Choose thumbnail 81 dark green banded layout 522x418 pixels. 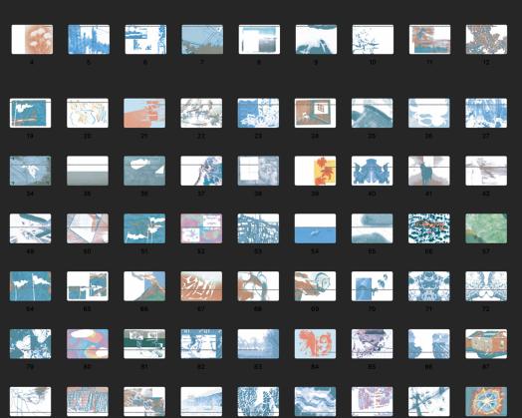pos(144,344)
